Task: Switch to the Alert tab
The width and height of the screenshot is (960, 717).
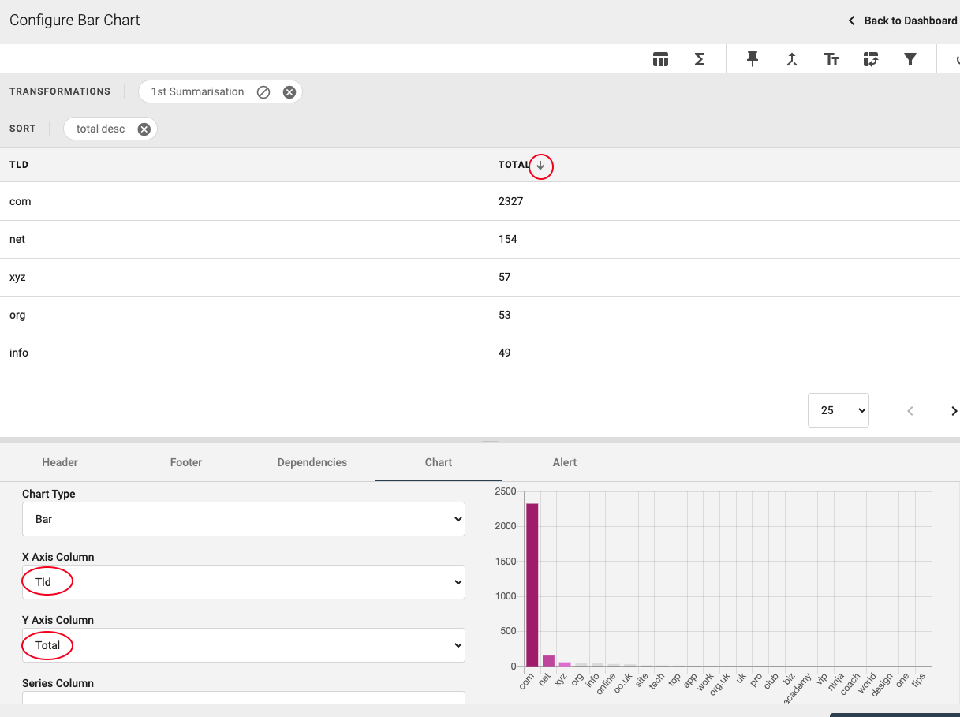Action: (565, 462)
